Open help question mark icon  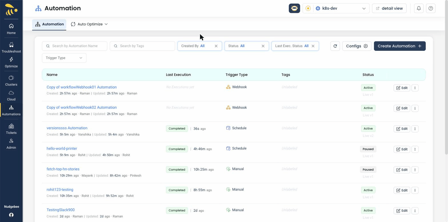(x=431, y=8)
